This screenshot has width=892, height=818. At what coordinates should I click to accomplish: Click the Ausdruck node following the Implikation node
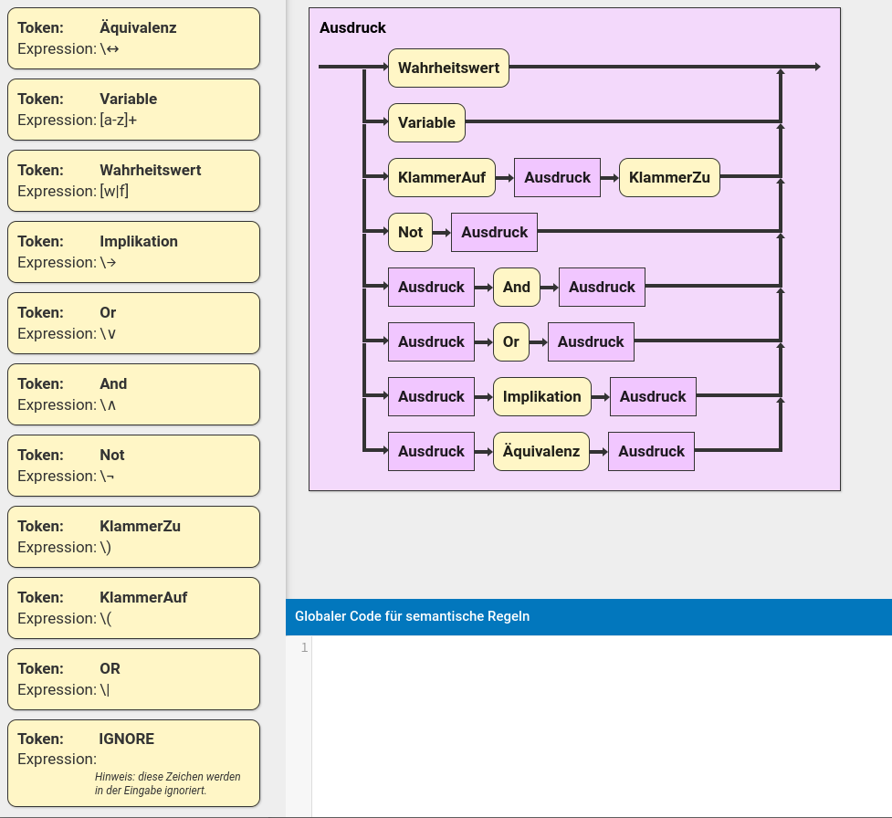pyautogui.click(x=653, y=396)
